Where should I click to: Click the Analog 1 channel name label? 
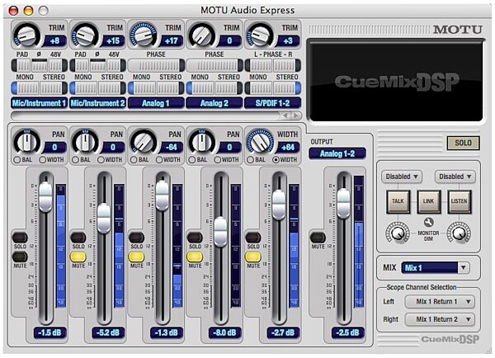156,103
